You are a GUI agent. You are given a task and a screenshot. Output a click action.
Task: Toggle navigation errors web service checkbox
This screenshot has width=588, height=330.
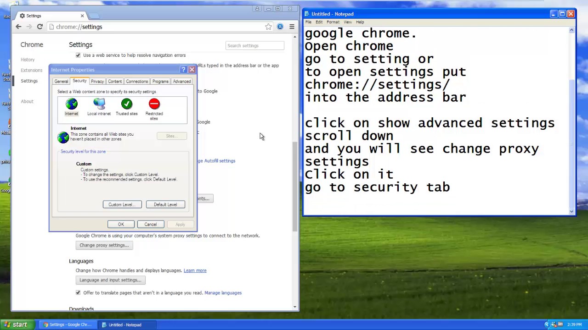click(78, 55)
